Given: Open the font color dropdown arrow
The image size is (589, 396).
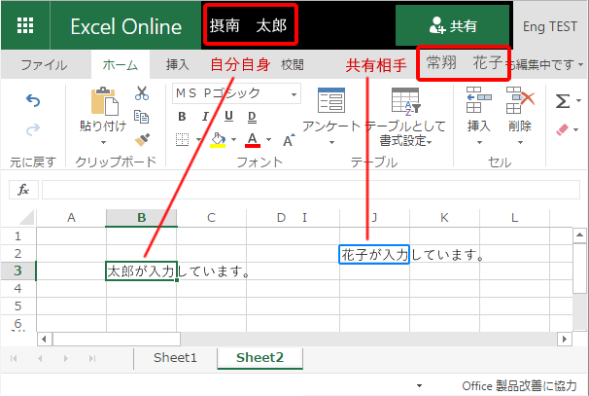Looking at the screenshot, I should click(x=268, y=140).
